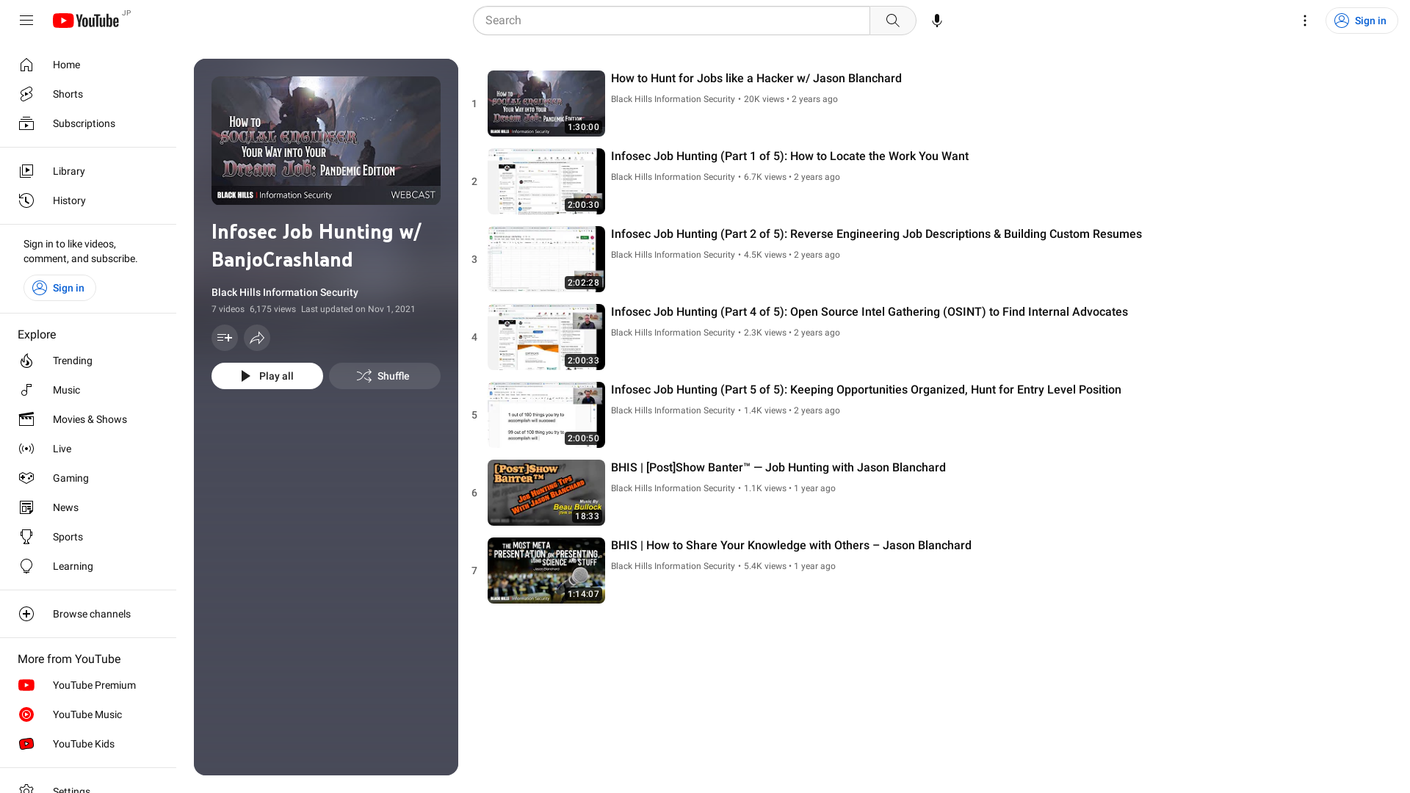This screenshot has height=793, width=1410.
Task: Click the share arrow icon
Action: [x=257, y=338]
